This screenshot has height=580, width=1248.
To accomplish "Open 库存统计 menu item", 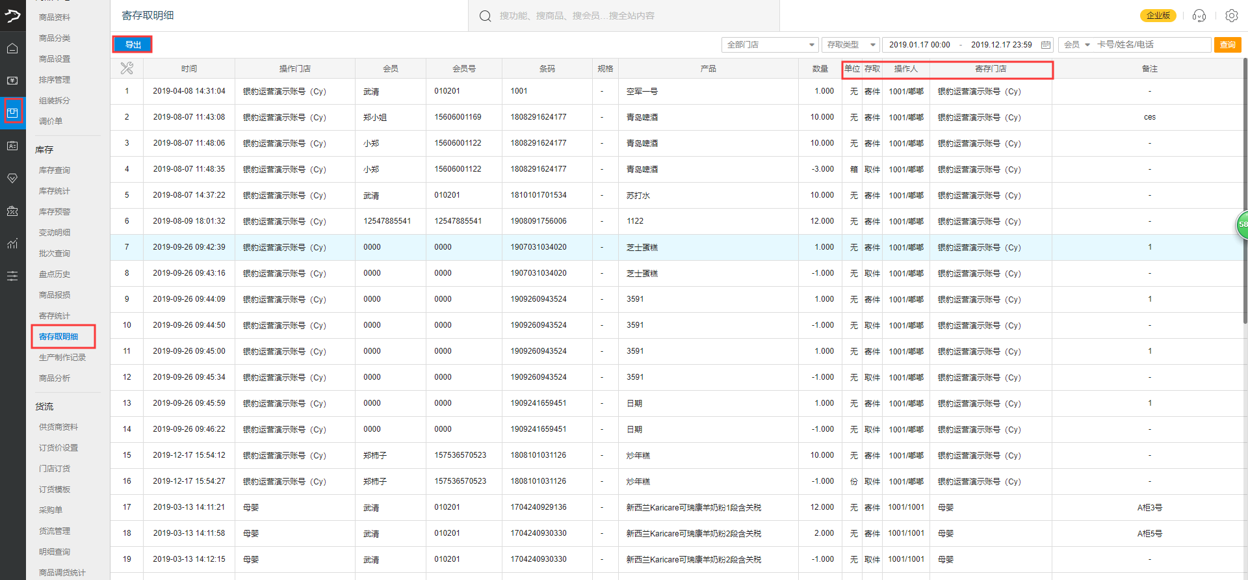I will coord(55,191).
